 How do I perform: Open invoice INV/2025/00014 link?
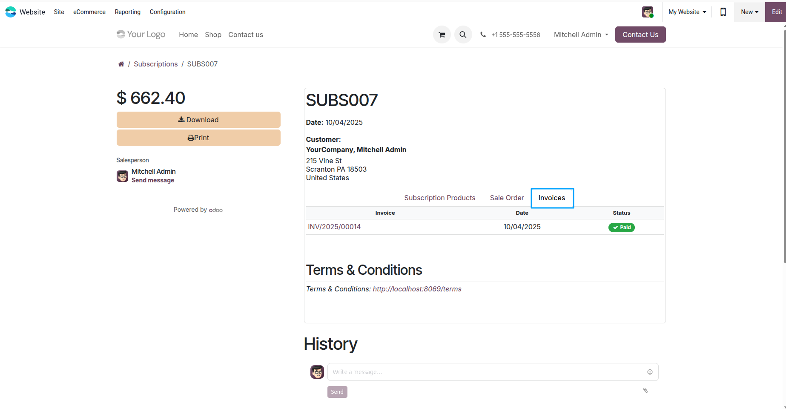click(334, 227)
